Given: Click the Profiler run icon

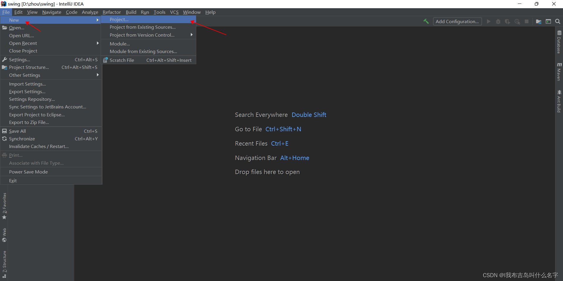Looking at the screenshot, I should [x=517, y=21].
